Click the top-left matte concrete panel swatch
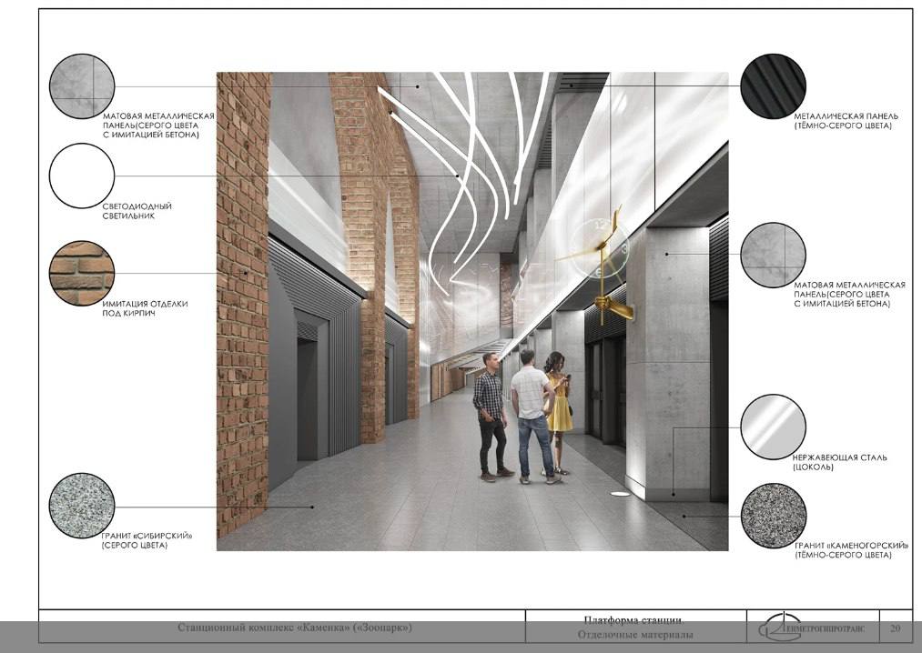 [x=82, y=86]
